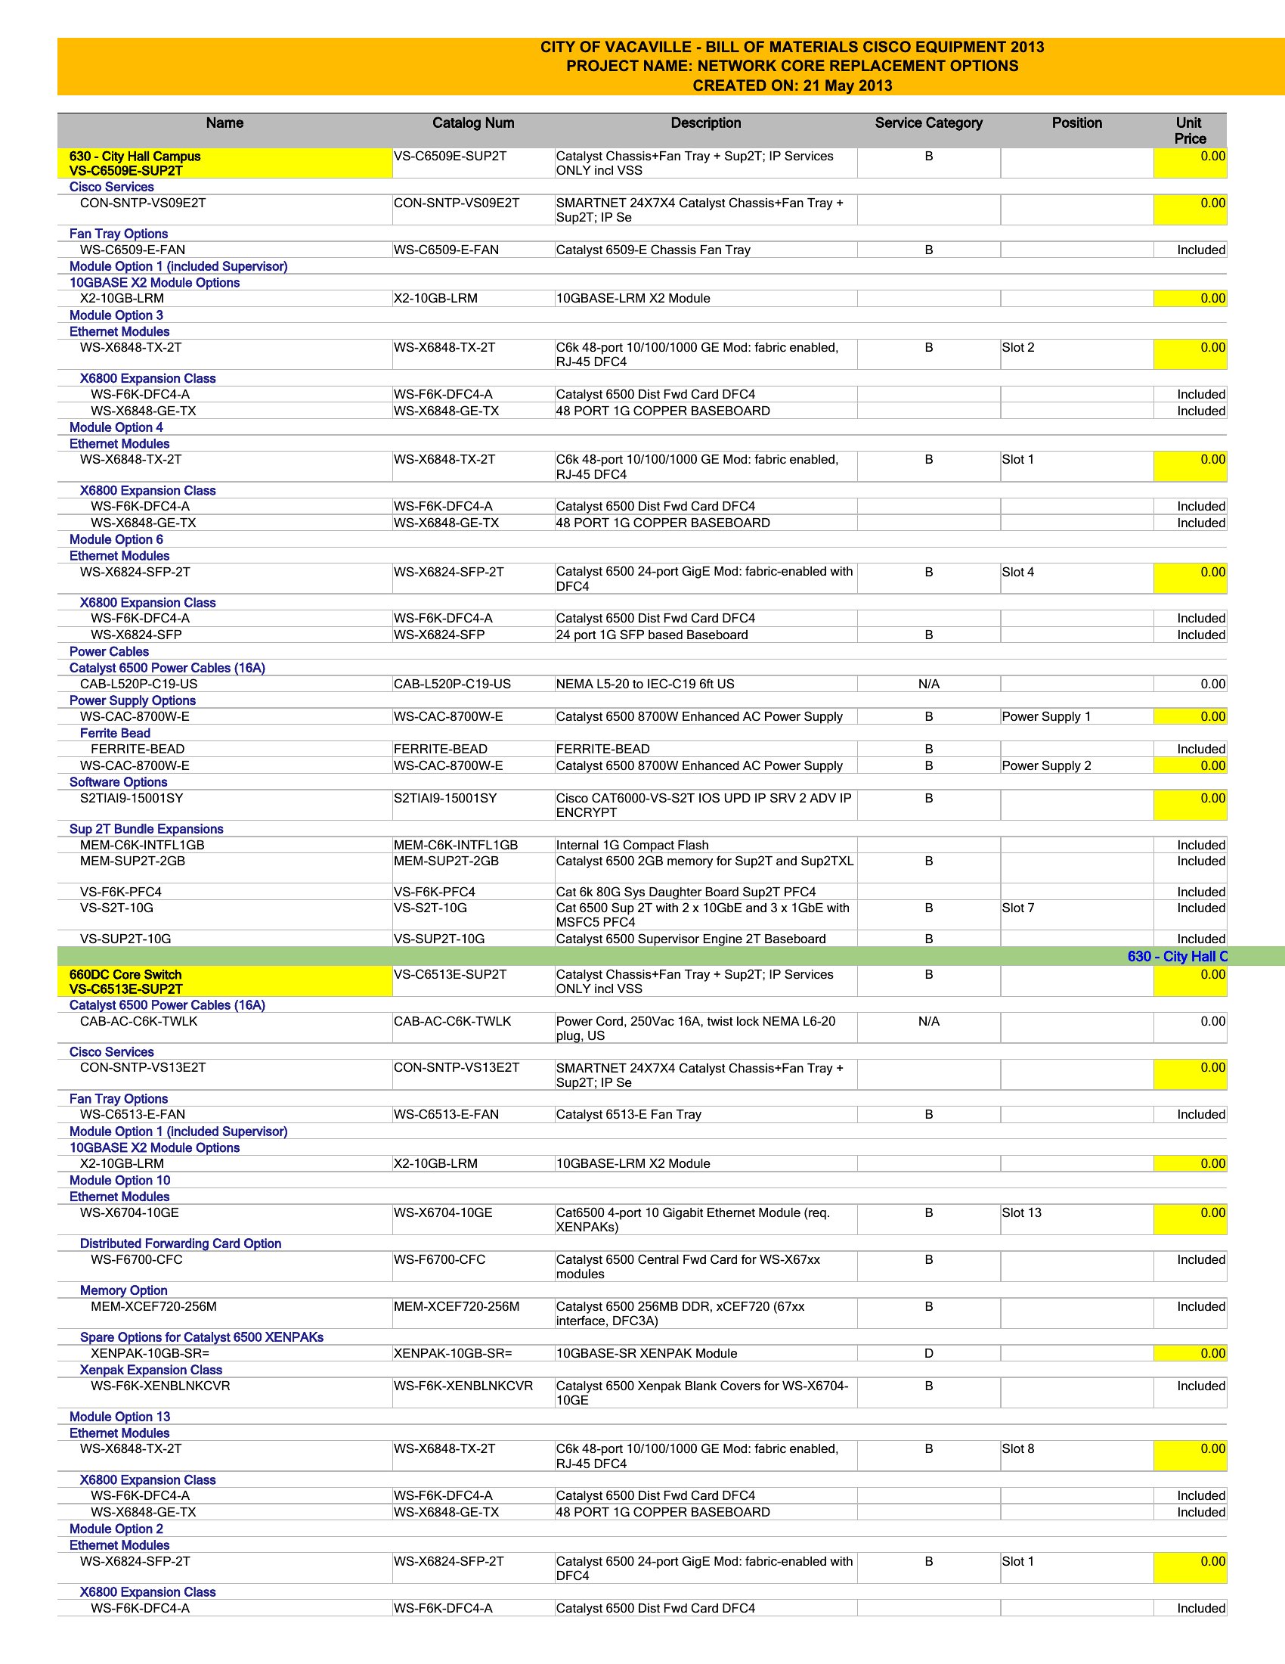Click the "Distributed Forwarding Card Option" subheading

coord(181,1243)
